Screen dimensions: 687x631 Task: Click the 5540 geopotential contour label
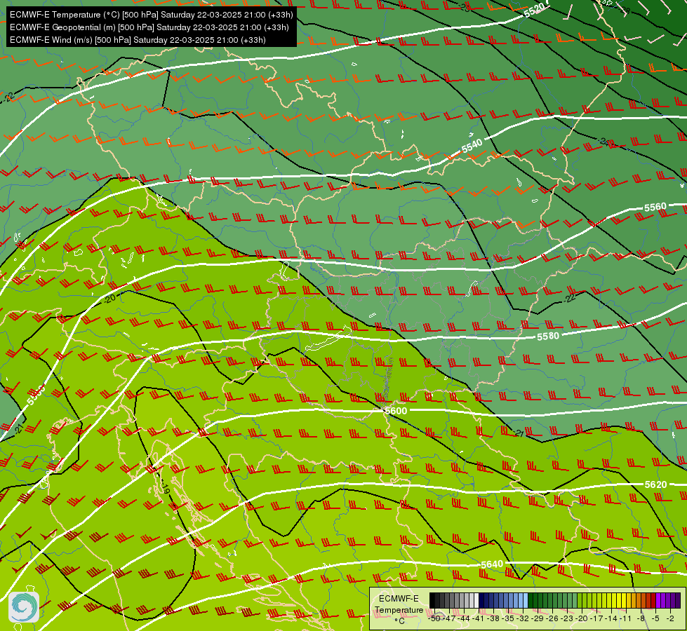click(x=472, y=146)
